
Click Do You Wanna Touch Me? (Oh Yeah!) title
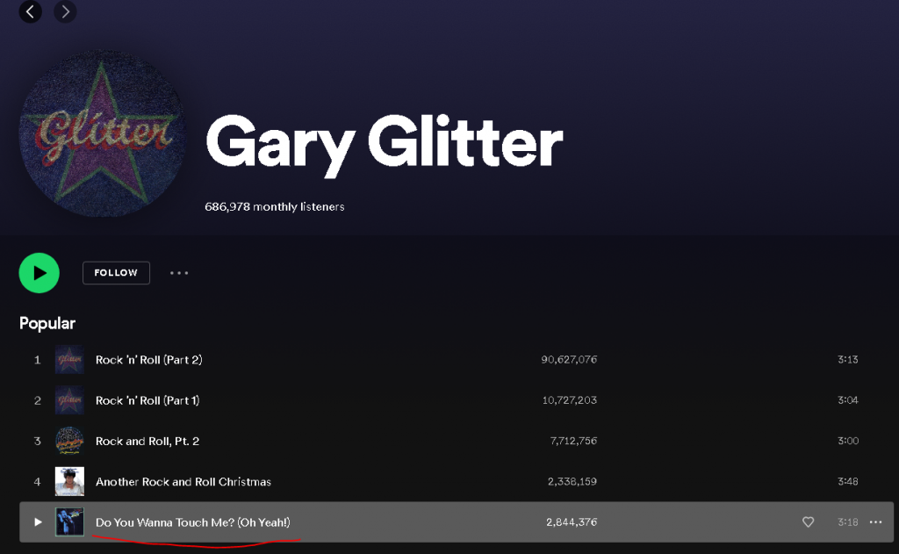[x=193, y=522]
